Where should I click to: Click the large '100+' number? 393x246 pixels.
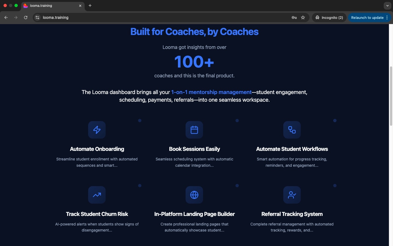point(194,62)
